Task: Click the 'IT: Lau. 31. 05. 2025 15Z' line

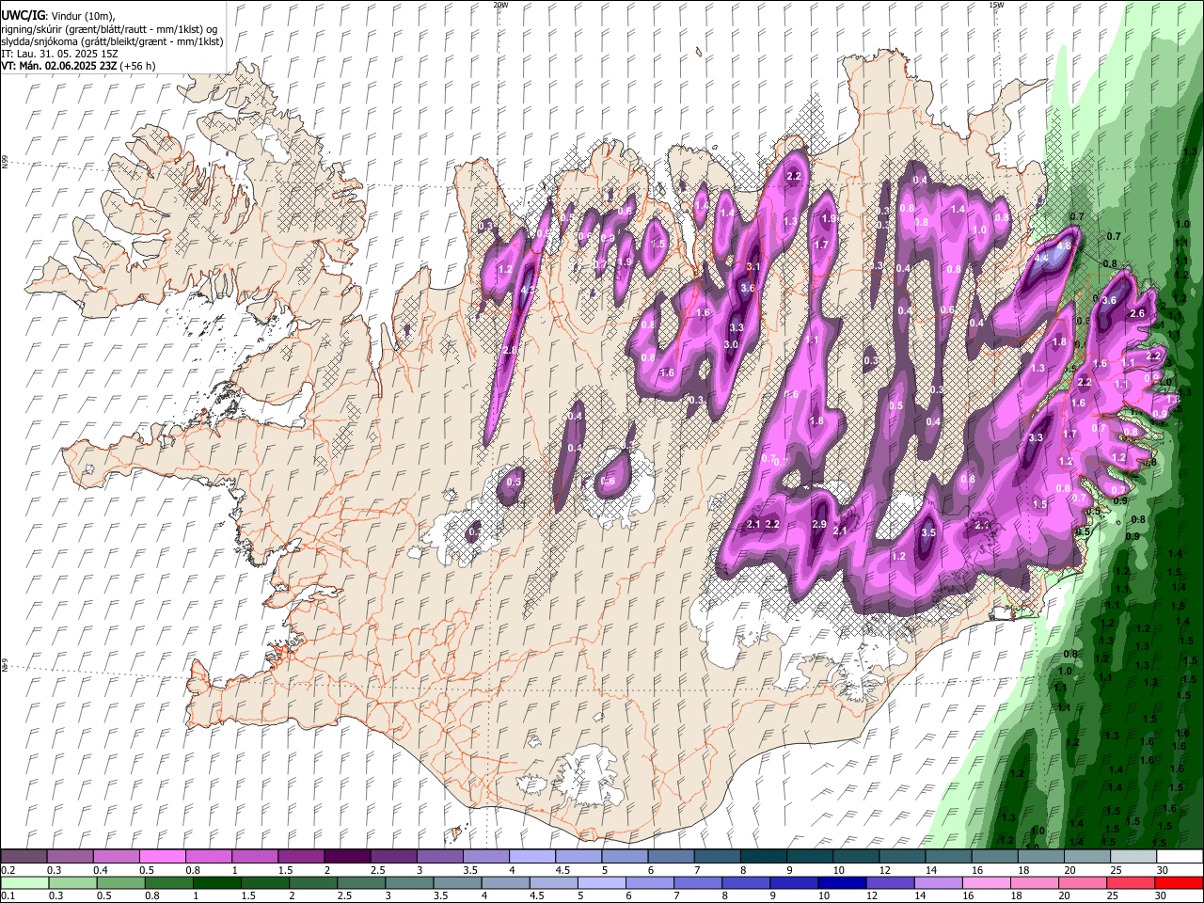Action: 59,54
